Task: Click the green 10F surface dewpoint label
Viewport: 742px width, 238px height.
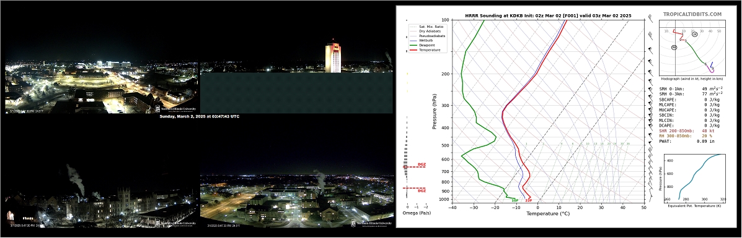Action: [515, 201]
